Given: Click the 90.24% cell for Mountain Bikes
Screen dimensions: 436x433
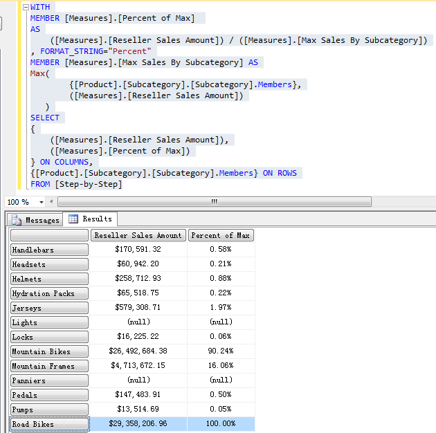Looking at the screenshot, I should pyautogui.click(x=221, y=351).
